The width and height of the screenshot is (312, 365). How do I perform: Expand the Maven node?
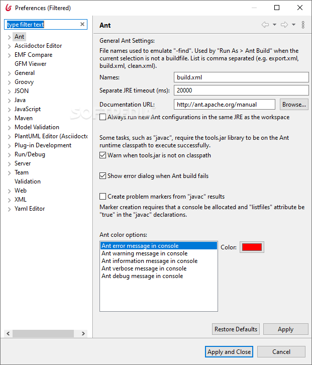(10, 119)
